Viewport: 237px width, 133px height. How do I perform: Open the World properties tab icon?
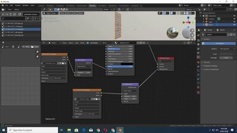pyautogui.click(x=198, y=57)
